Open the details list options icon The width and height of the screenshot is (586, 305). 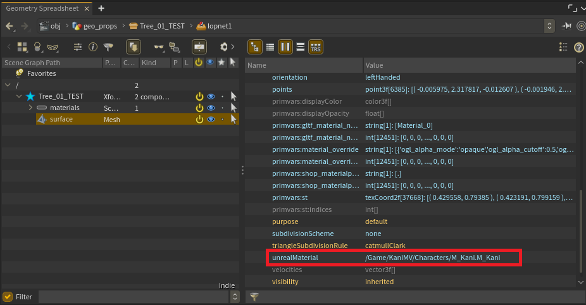(x=563, y=47)
